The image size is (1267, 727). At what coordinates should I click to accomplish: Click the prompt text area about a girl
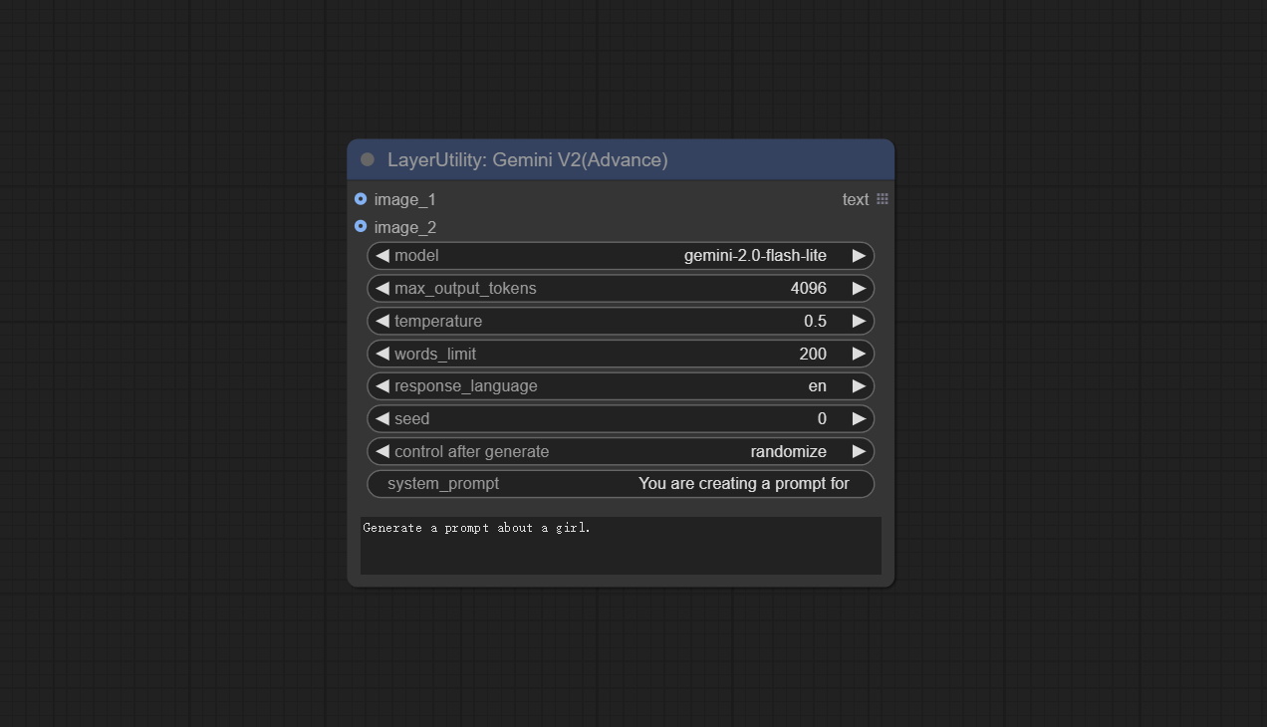coord(620,545)
